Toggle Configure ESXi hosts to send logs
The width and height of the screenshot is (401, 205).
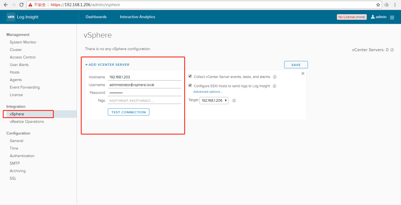[x=190, y=85]
